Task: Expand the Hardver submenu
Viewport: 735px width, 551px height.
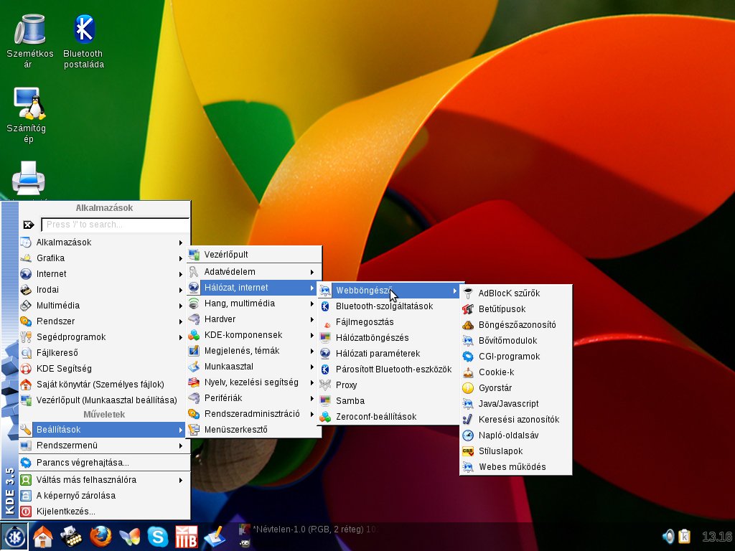Action: (220, 319)
